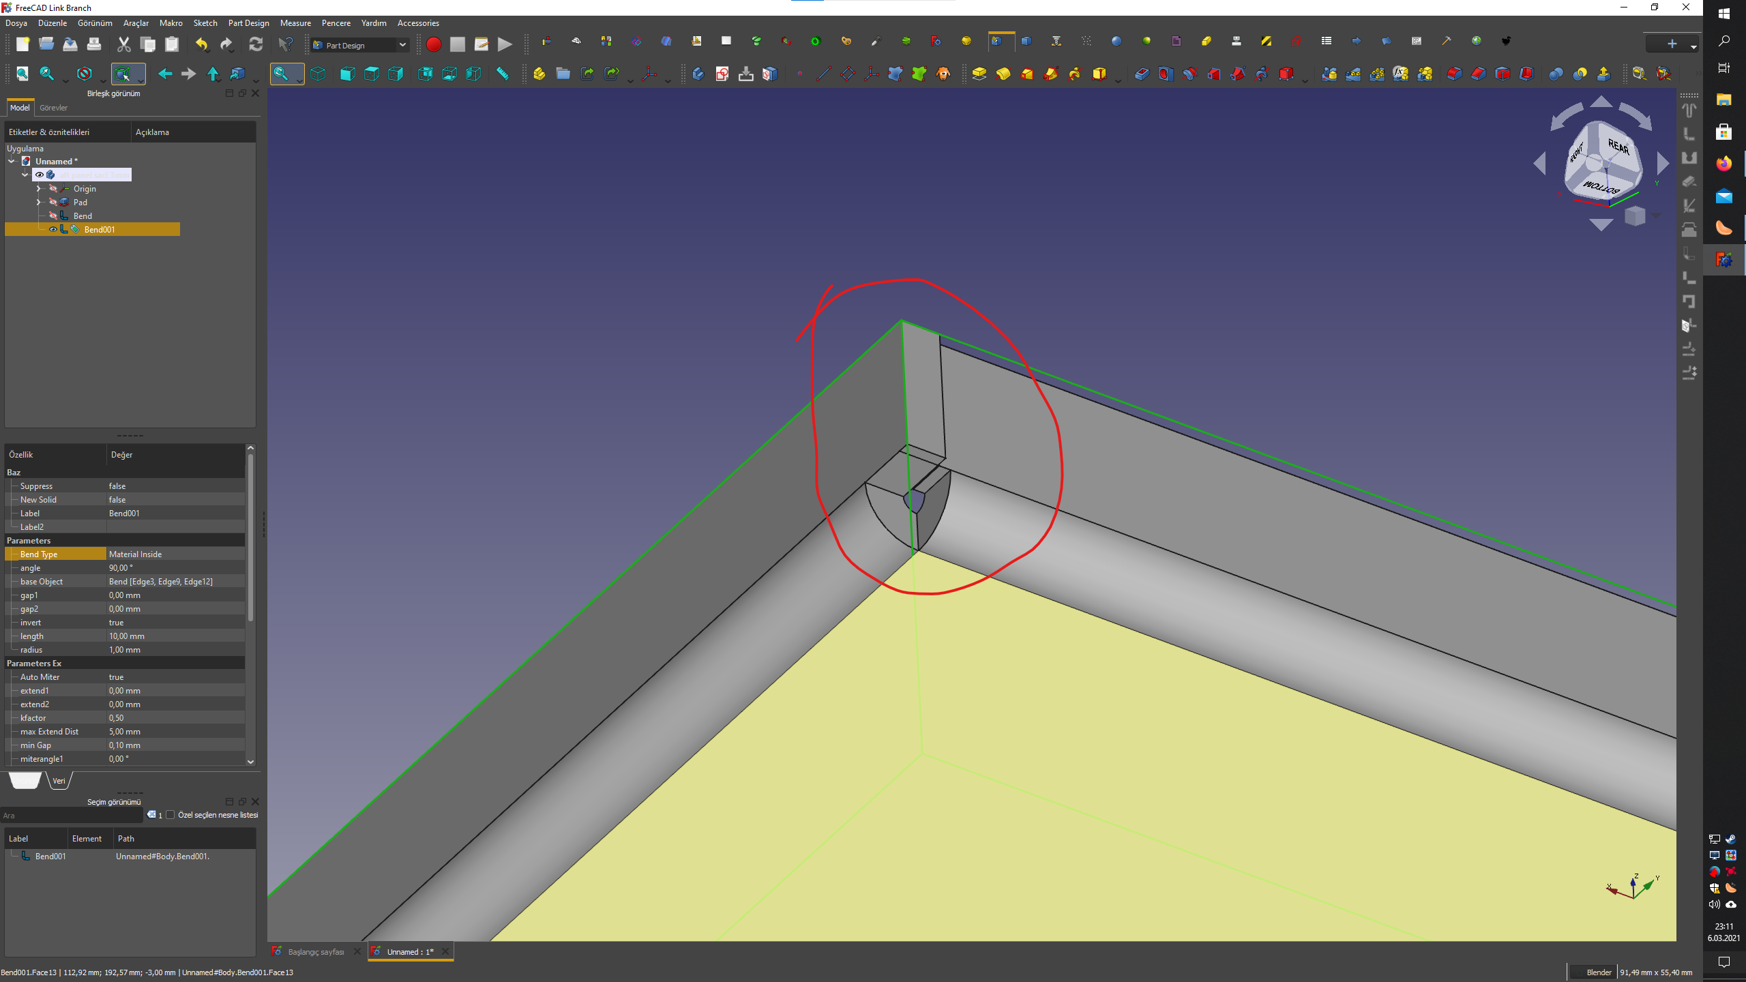Open the navigation cube dropdown menu arrow
Screen dimensions: 1746x982
click(1656, 216)
